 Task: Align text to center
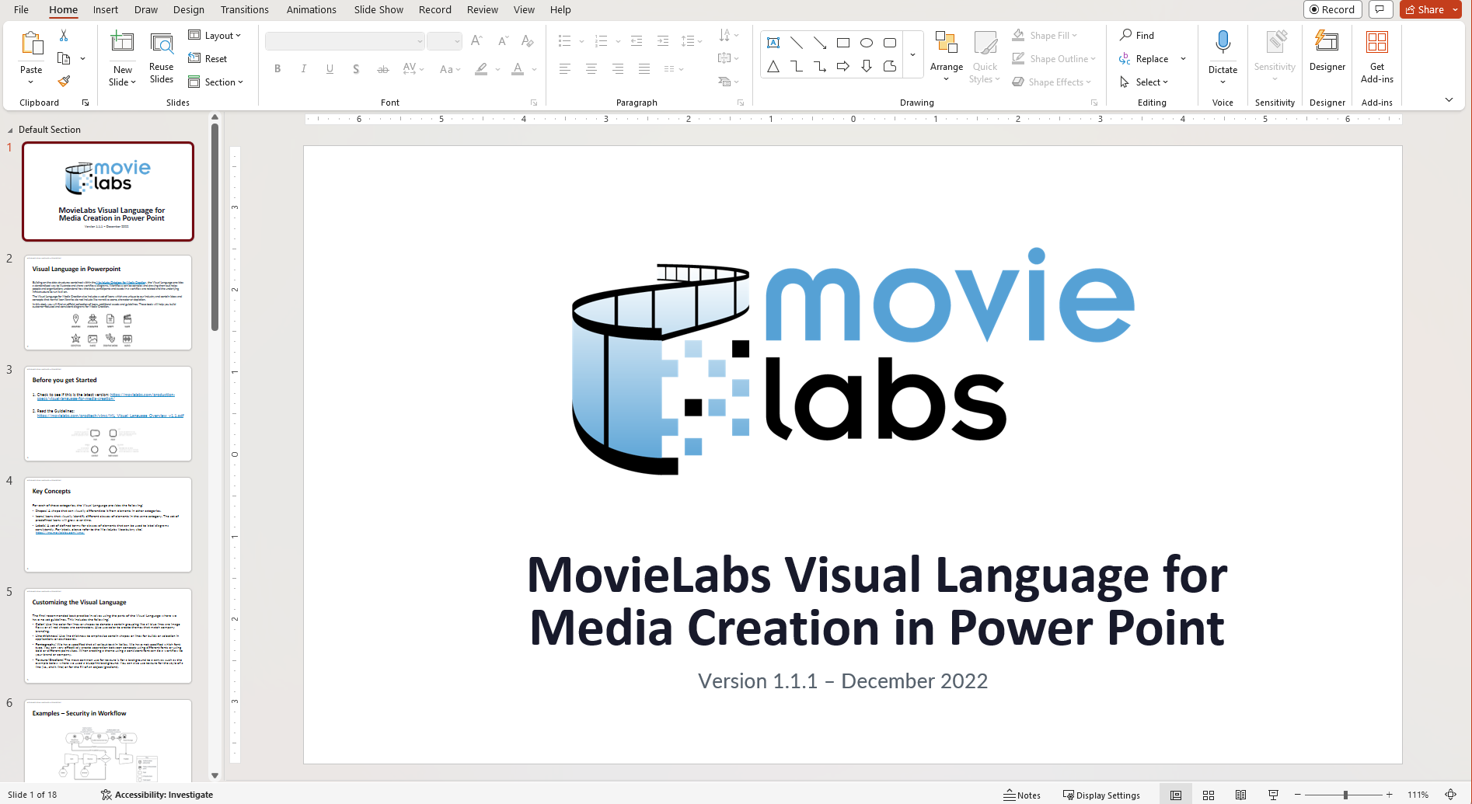591,69
